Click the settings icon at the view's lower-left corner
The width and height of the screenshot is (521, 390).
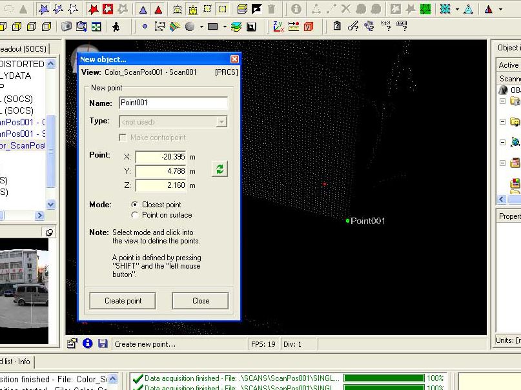[x=72, y=343]
